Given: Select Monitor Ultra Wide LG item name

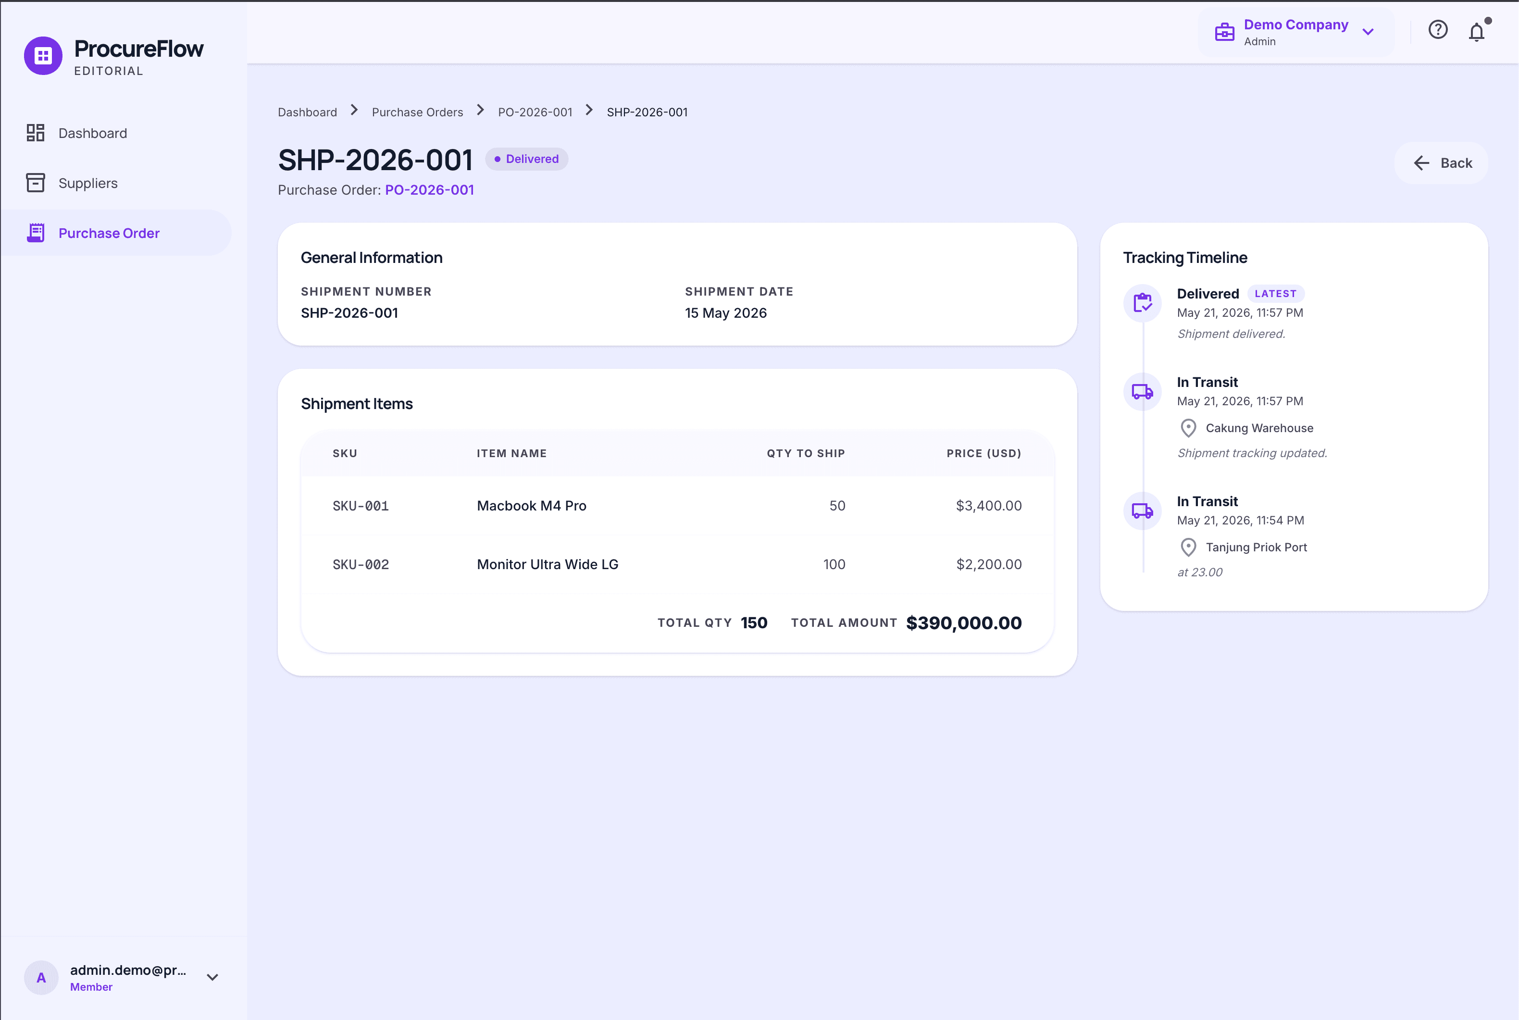Looking at the screenshot, I should [547, 564].
